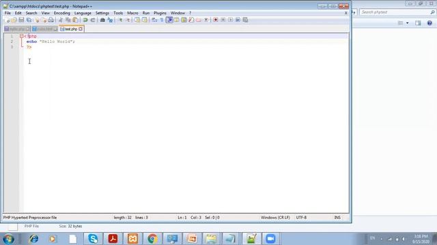This screenshot has width=437, height=245.
Task: Click the green Undo arrow
Action: coord(85,20)
